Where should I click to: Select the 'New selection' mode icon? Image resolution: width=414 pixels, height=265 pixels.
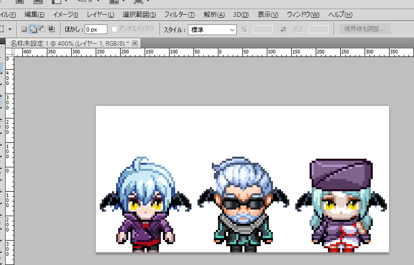(x=24, y=30)
